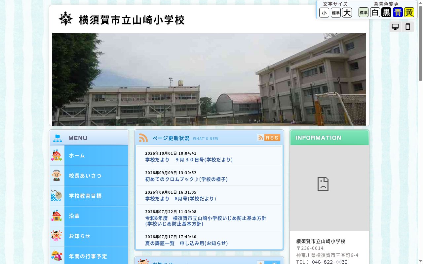
Task: Click the icon beside 学校教育目標
Action: (57, 196)
